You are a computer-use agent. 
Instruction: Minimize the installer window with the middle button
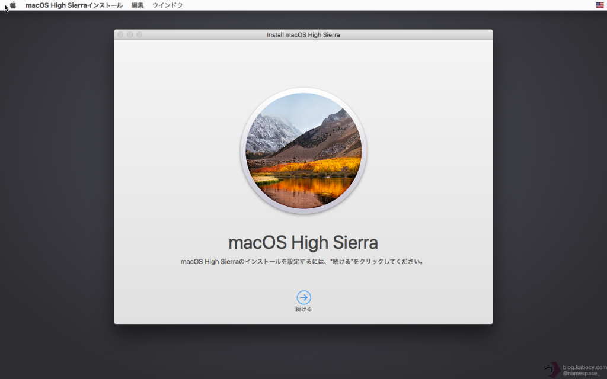pyautogui.click(x=130, y=35)
